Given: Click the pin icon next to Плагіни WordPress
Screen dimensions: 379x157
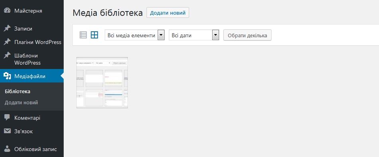Looking at the screenshot, I should click(x=7, y=42).
